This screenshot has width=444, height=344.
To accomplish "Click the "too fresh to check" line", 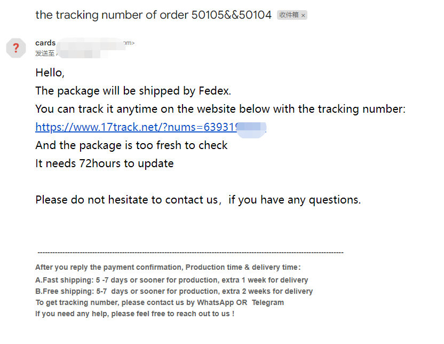I will [131, 145].
